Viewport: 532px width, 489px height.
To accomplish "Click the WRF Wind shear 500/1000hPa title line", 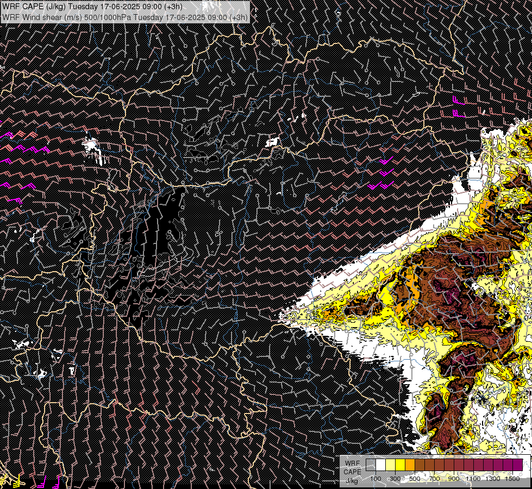I will (125, 17).
